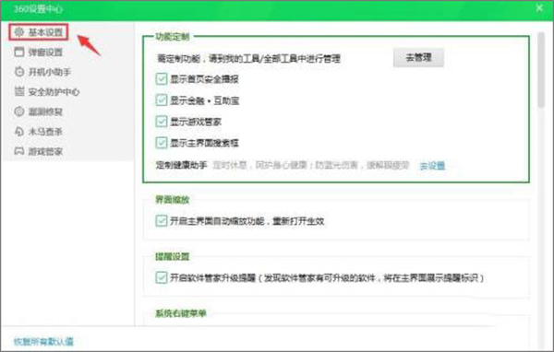Click the icon beside 木马查杀
Screen dimensions: 554x352
click(19, 131)
